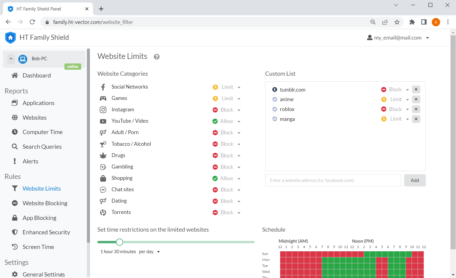Click the YouTube / Video category icon

(x=103, y=121)
